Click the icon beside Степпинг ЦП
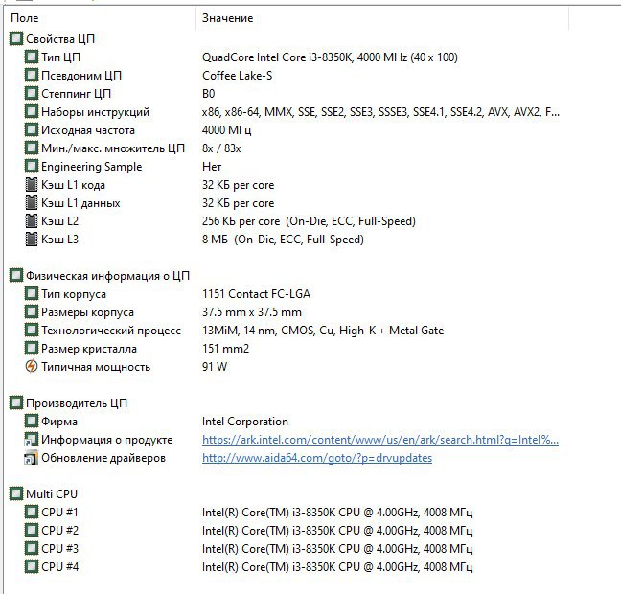Image resolution: width=621 pixels, height=594 pixels. point(32,94)
